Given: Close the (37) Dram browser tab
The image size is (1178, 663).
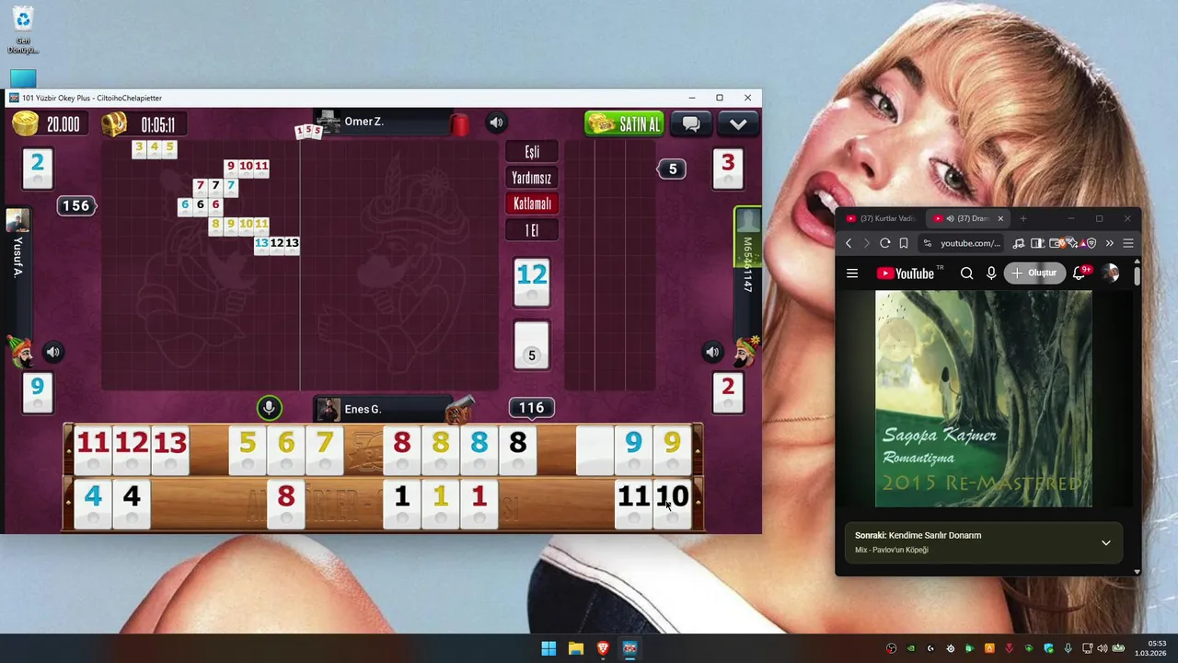Looking at the screenshot, I should tap(1000, 219).
